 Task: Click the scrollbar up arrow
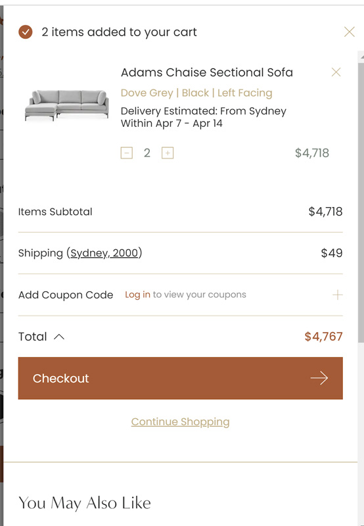[361, 57]
